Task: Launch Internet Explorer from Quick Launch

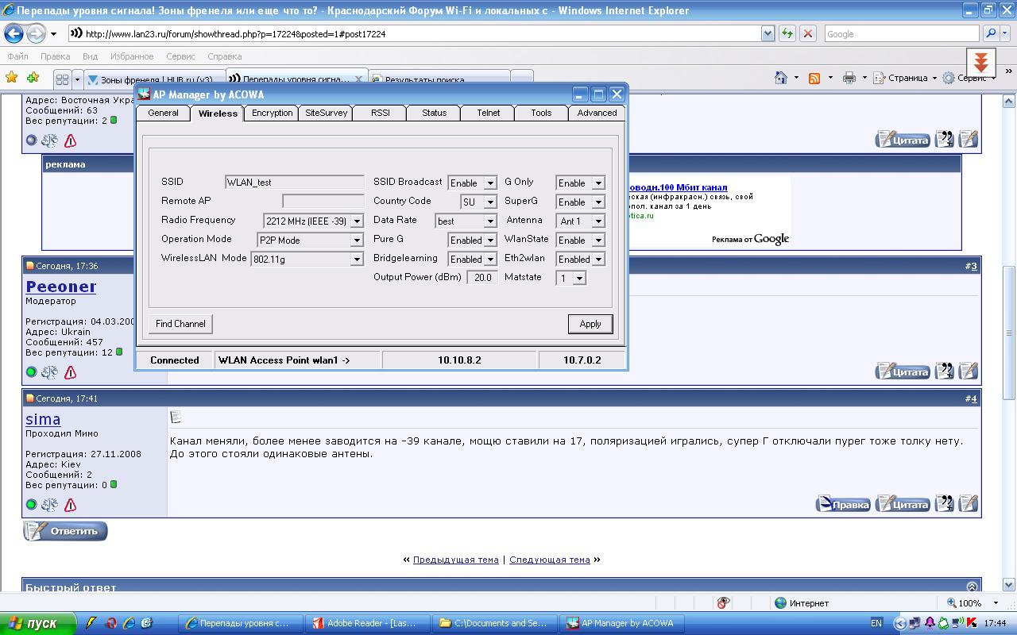Action: click(129, 623)
